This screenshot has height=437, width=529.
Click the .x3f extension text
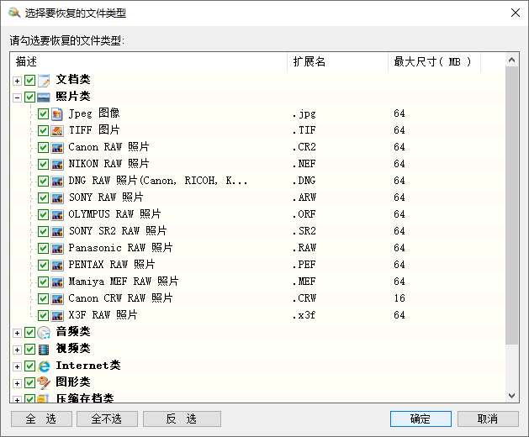pos(304,315)
